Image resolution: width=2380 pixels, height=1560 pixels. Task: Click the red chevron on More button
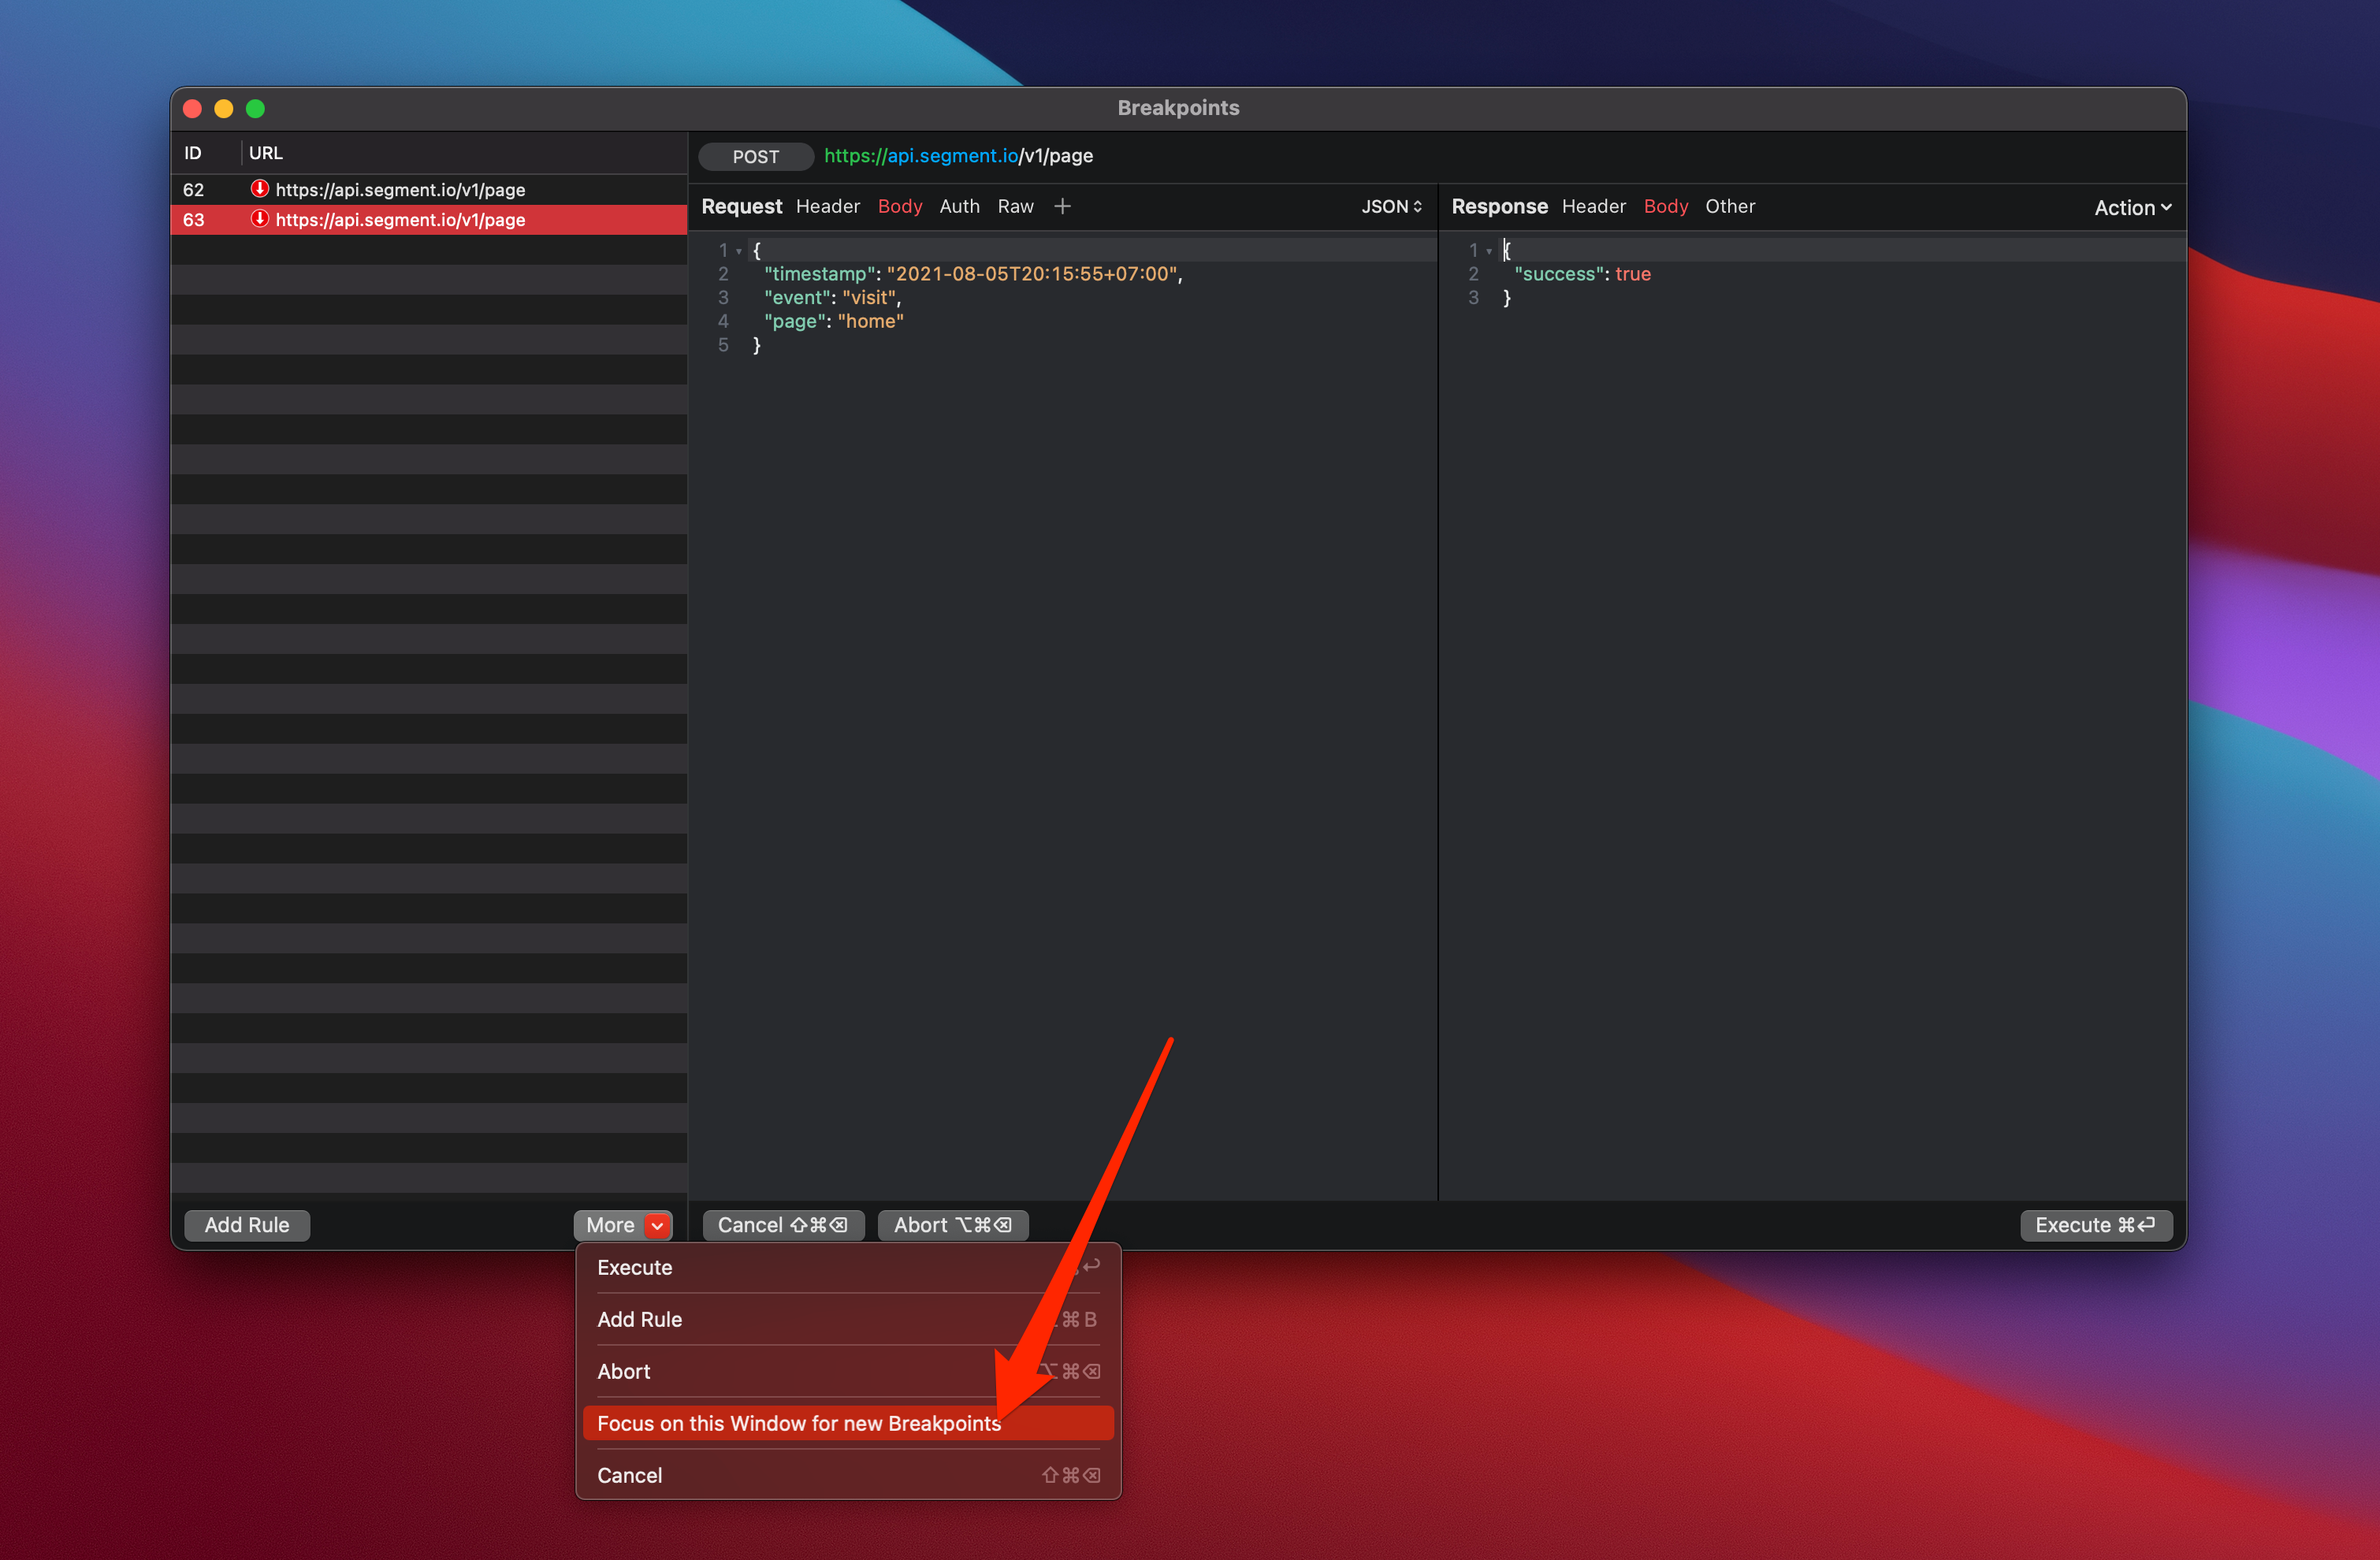click(x=657, y=1225)
